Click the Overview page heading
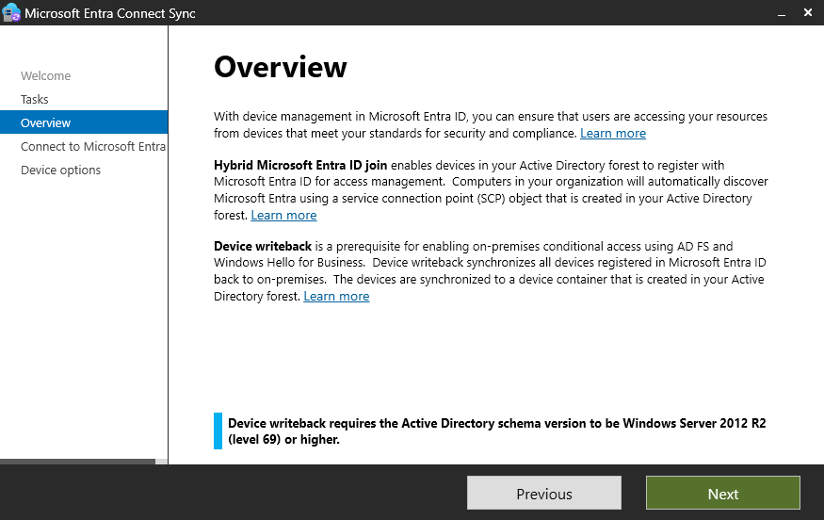The image size is (824, 520). [x=281, y=67]
